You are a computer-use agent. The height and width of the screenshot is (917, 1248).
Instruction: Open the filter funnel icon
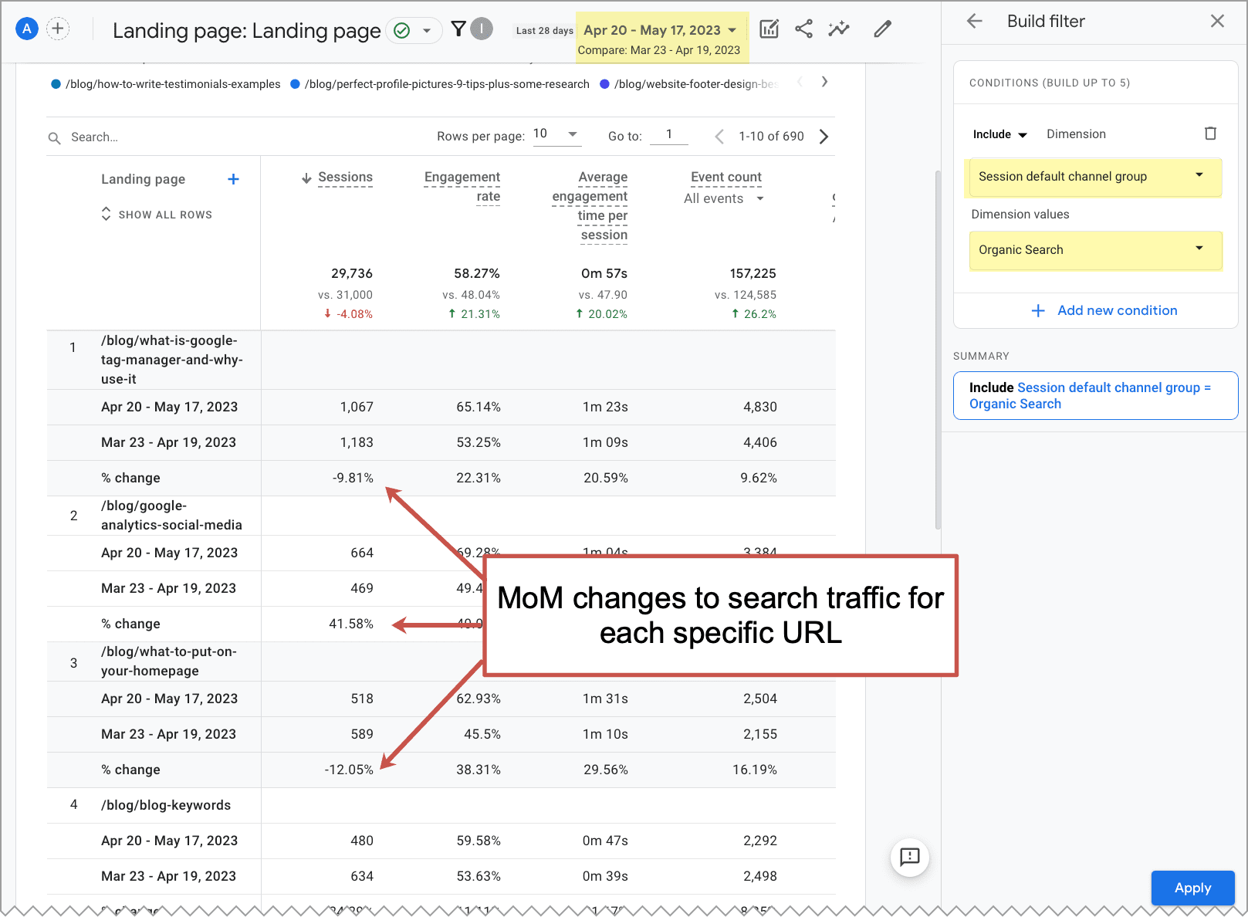(x=458, y=28)
